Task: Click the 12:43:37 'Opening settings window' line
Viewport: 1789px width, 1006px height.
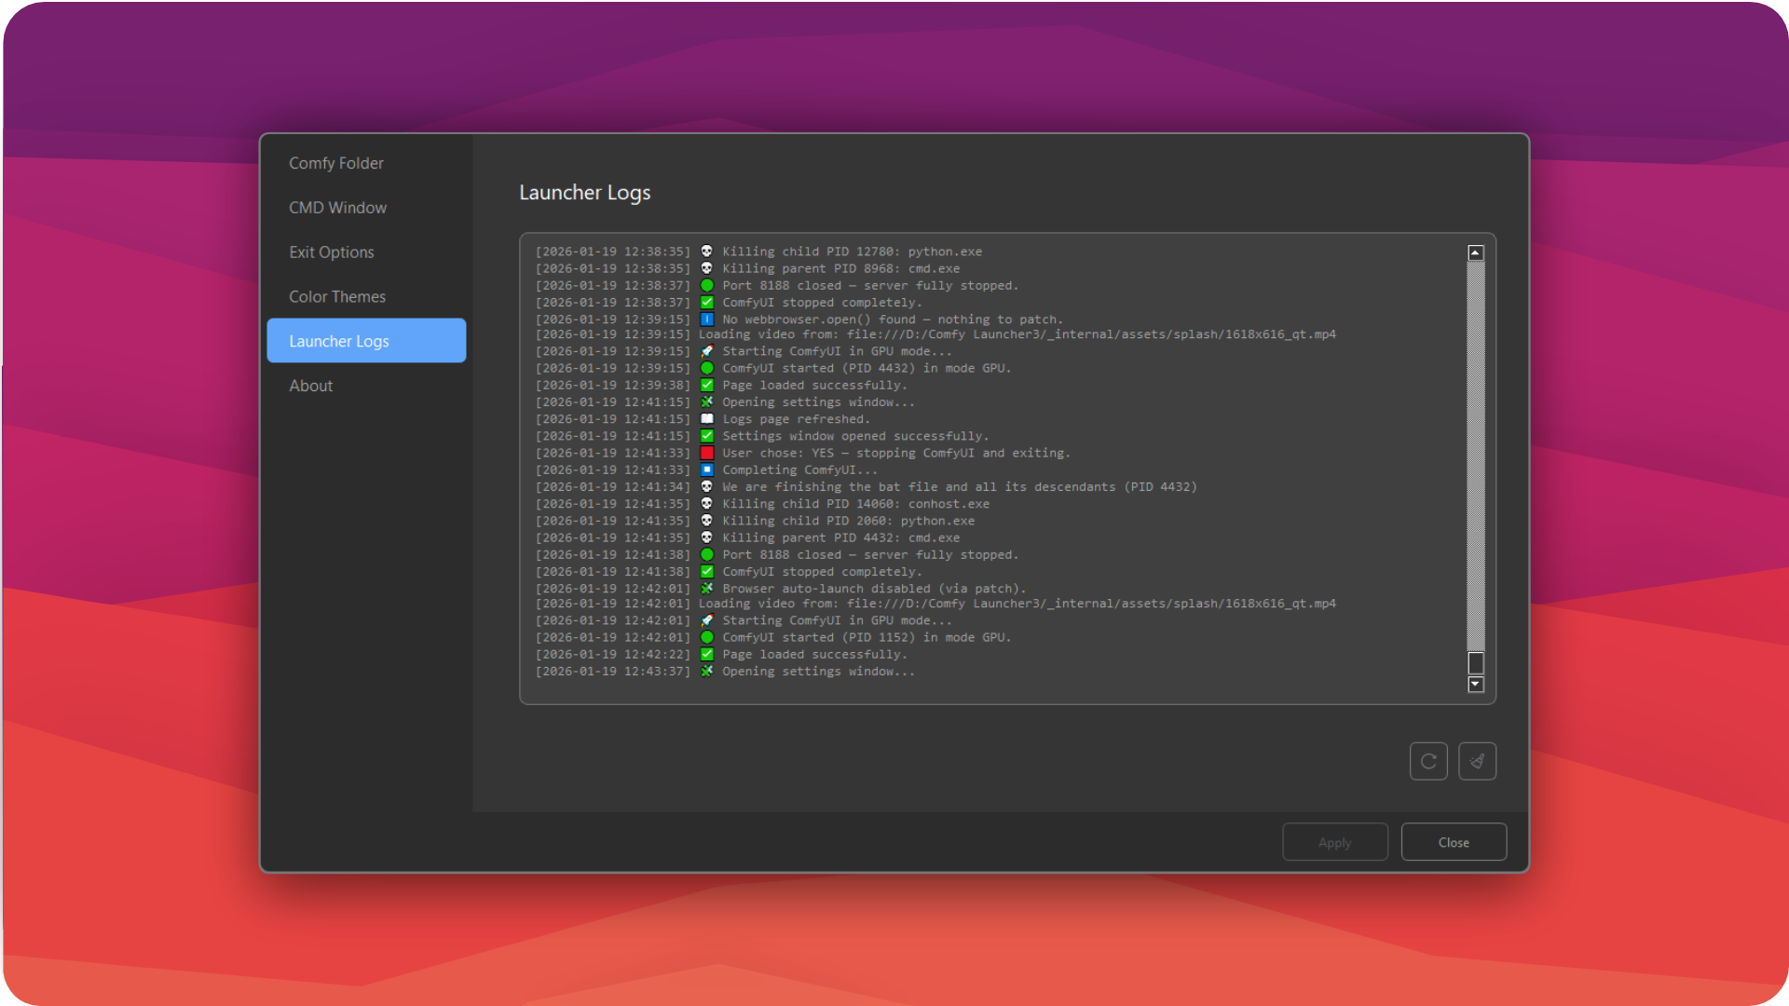Action: pos(725,672)
